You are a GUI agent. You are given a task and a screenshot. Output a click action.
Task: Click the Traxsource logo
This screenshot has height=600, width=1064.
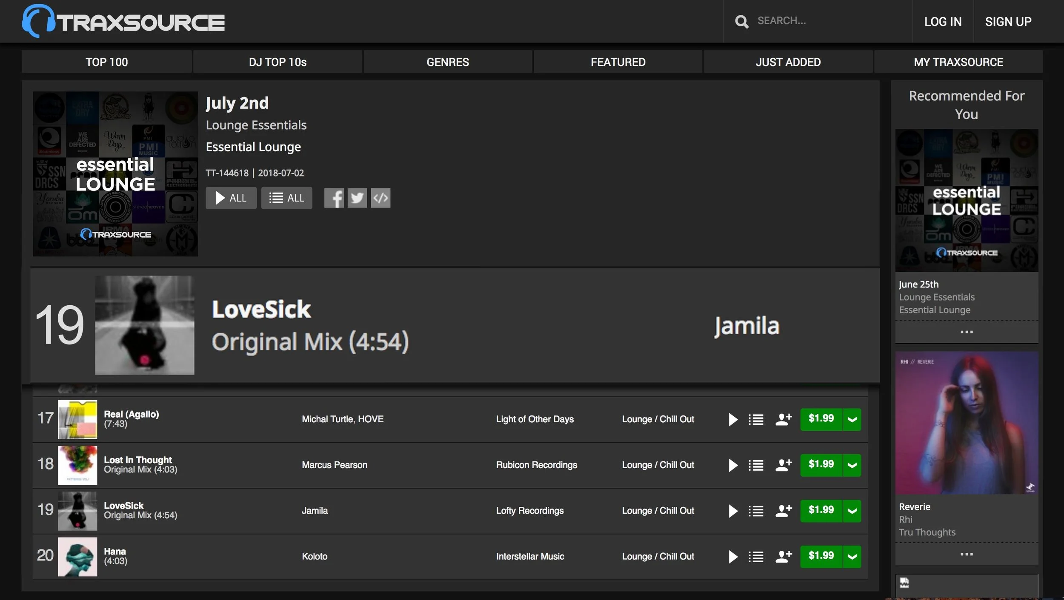pos(123,21)
